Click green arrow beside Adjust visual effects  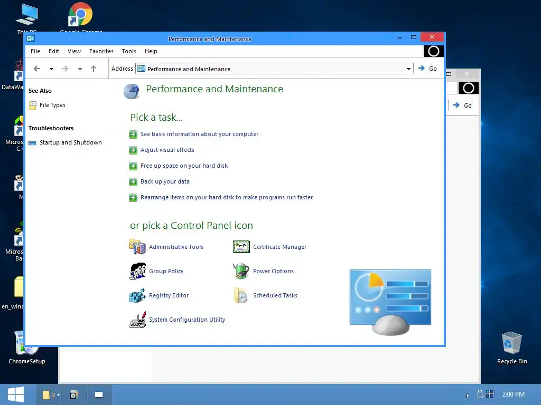click(133, 150)
